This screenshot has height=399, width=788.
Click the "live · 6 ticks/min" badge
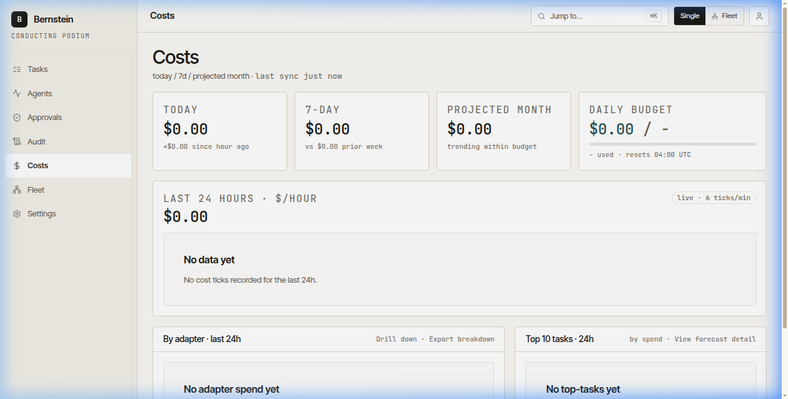coord(714,198)
